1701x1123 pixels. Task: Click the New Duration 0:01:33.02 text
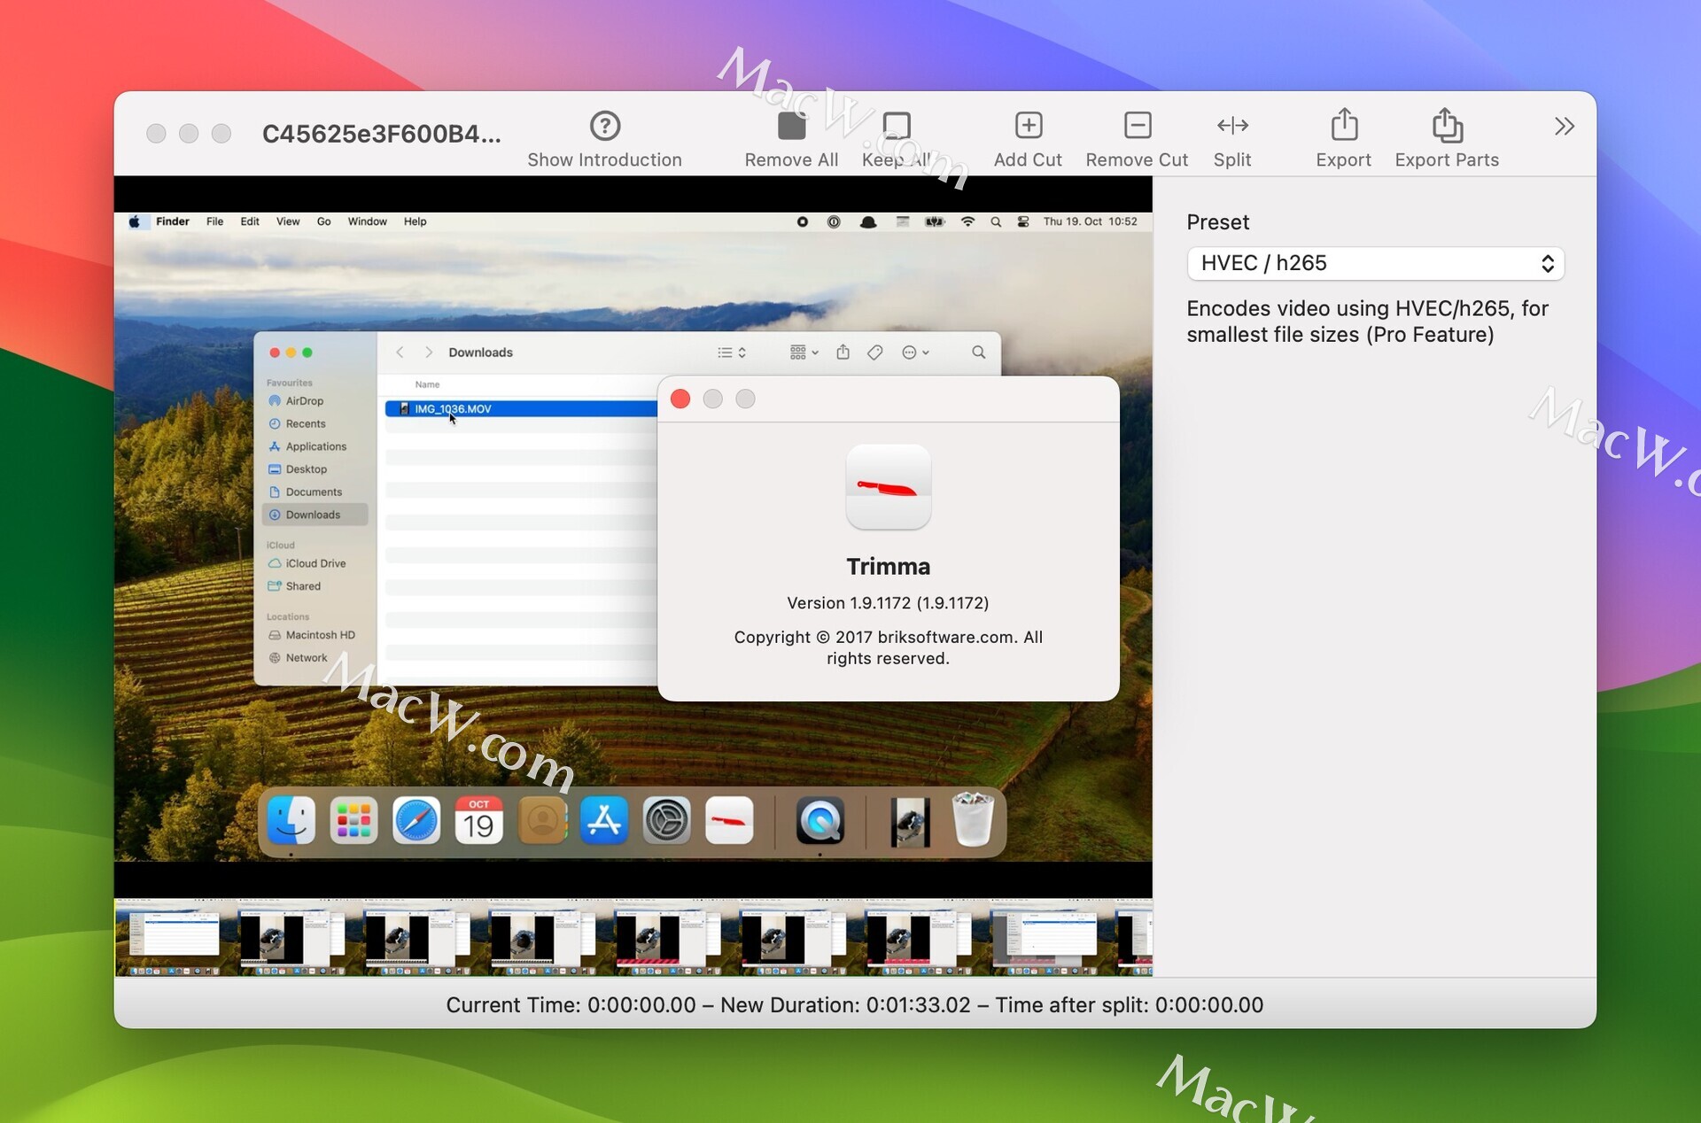pyautogui.click(x=845, y=1004)
